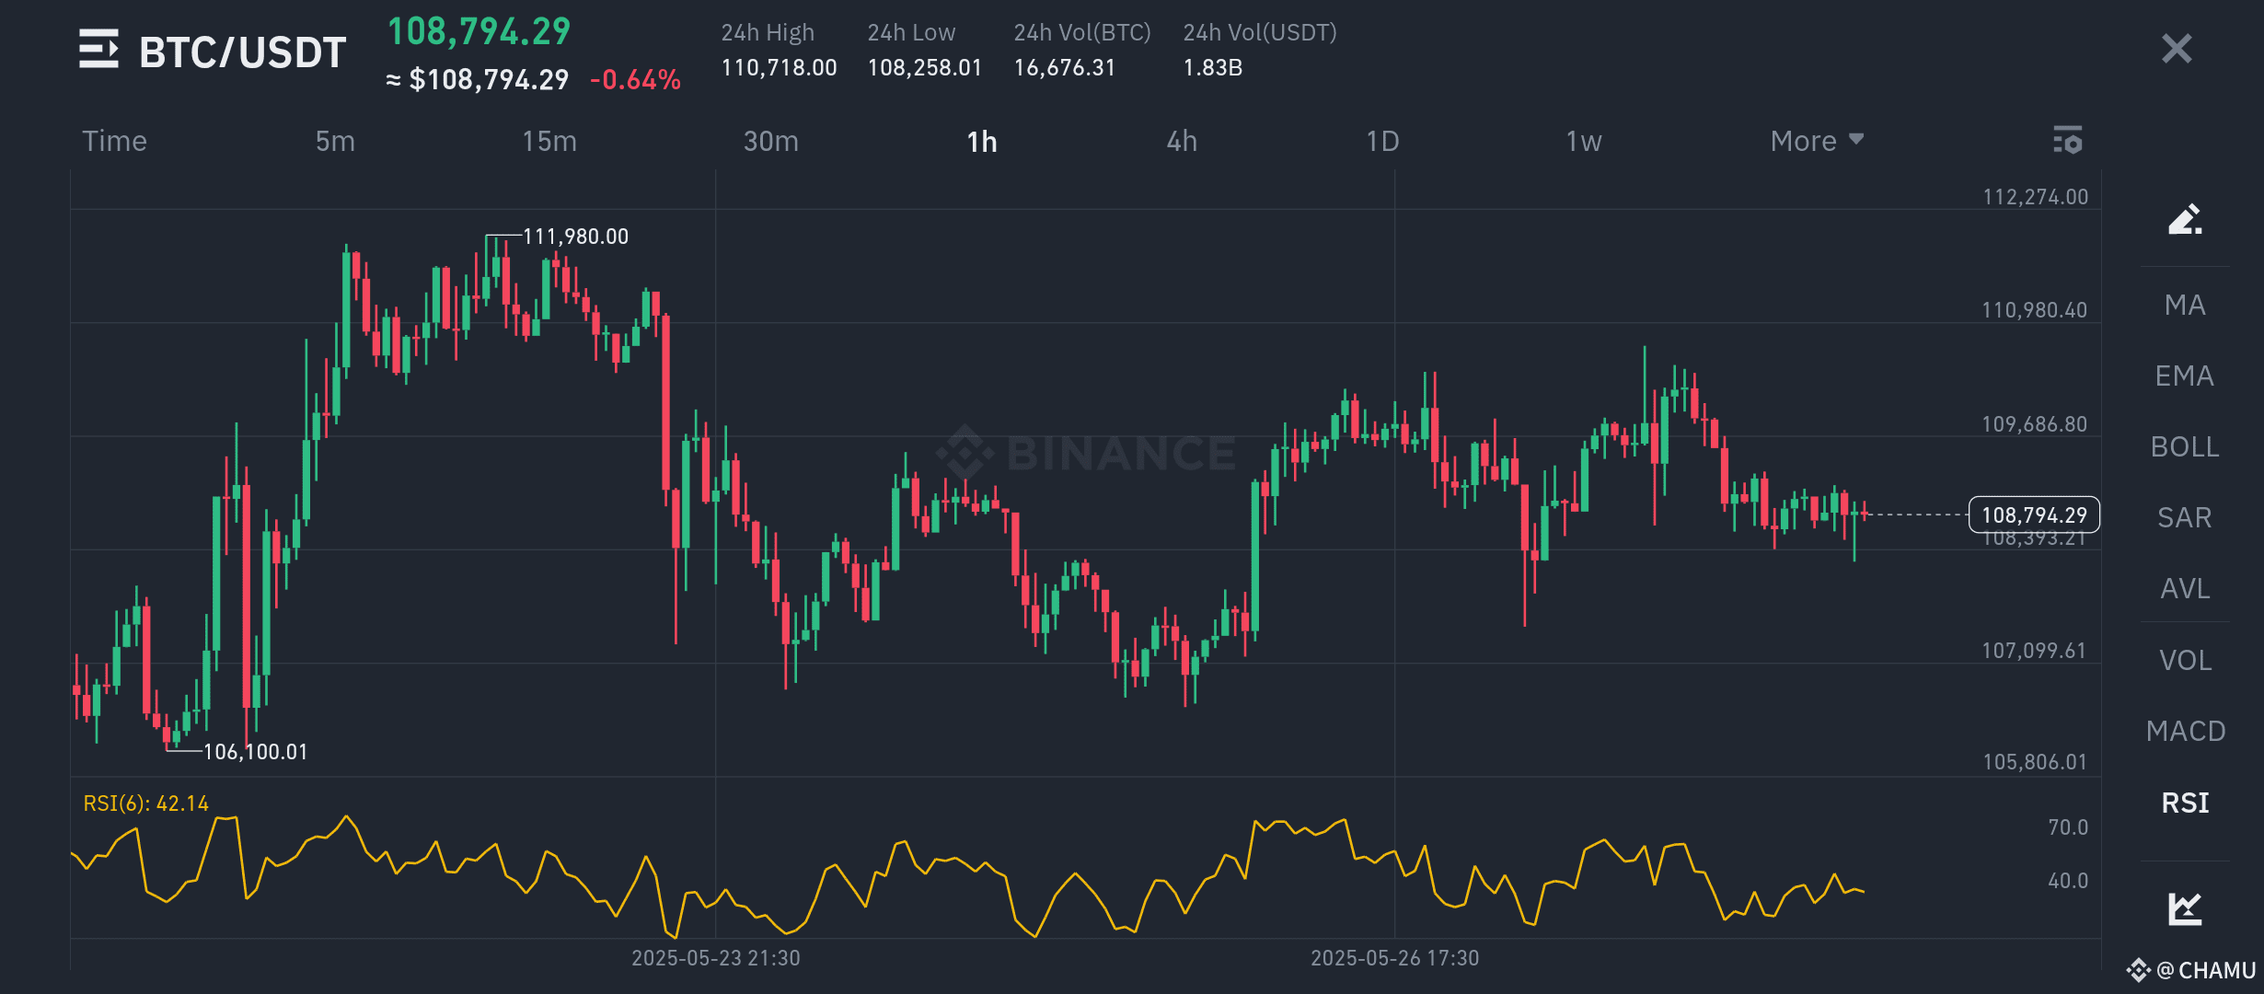Image resolution: width=2264 pixels, height=994 pixels.
Task: Click the BTC/USDT pair title
Action: tap(243, 52)
